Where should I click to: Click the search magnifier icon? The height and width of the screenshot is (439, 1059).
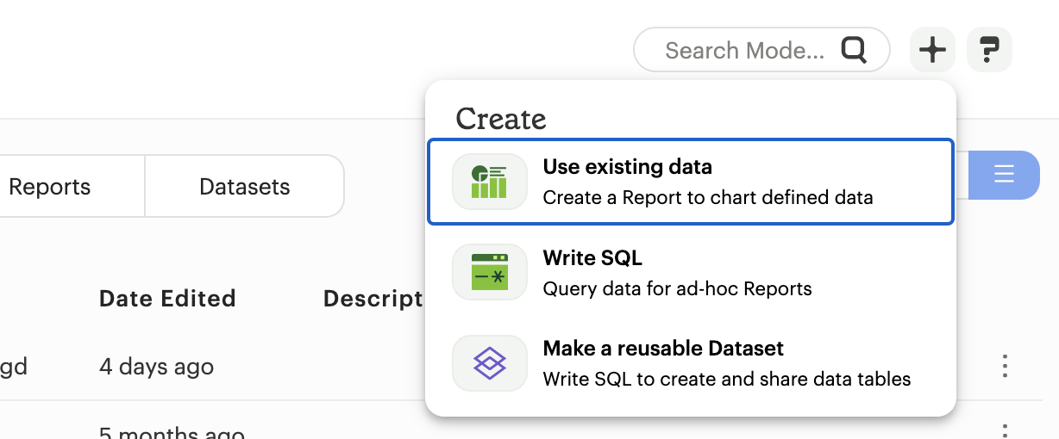[x=854, y=50]
